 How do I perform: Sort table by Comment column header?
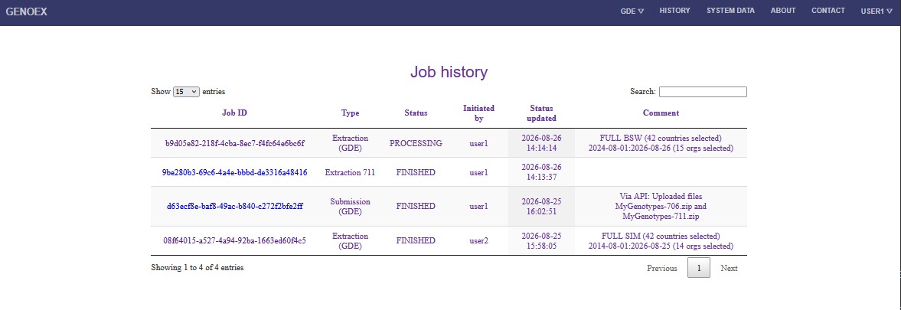[x=661, y=113]
